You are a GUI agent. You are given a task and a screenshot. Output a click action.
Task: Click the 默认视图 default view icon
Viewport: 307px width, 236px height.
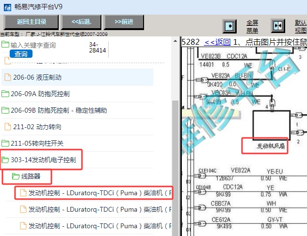[278, 26]
